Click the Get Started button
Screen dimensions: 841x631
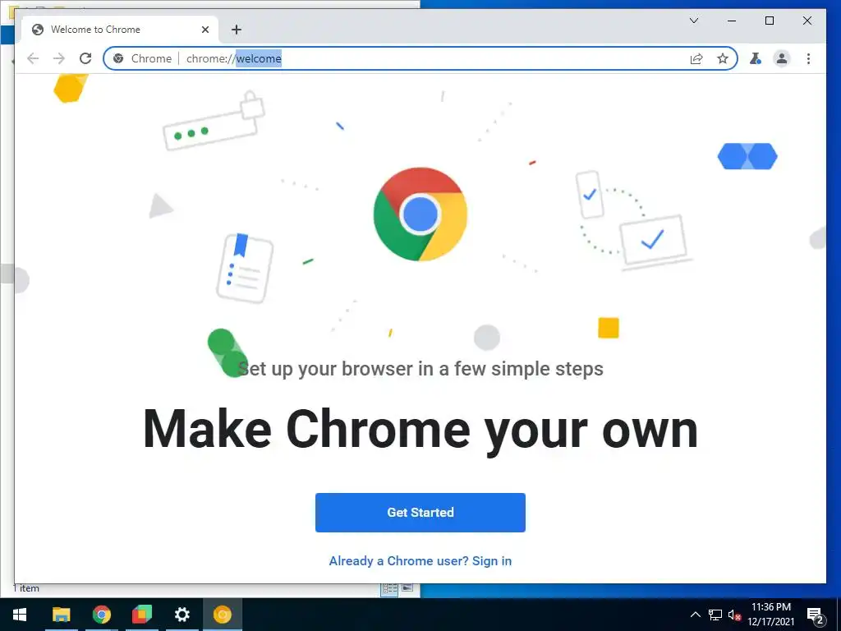pyautogui.click(x=420, y=513)
